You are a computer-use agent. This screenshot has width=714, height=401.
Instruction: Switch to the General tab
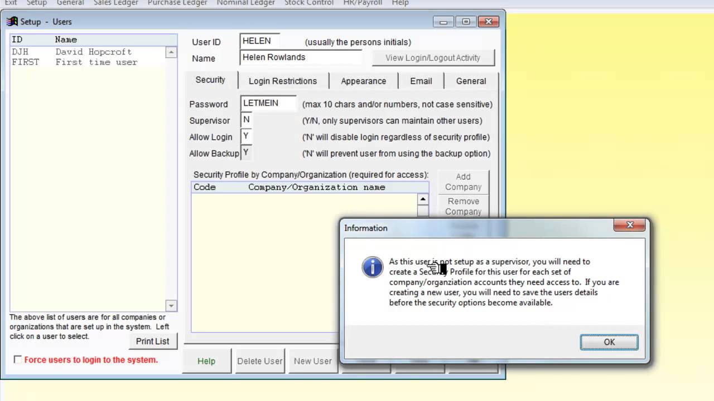tap(471, 81)
